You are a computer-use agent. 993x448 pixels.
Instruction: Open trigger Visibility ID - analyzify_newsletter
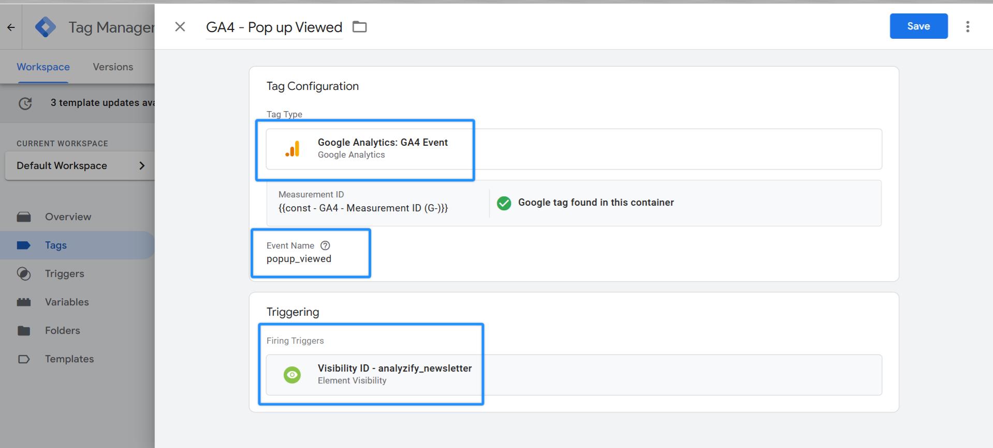(x=574, y=375)
